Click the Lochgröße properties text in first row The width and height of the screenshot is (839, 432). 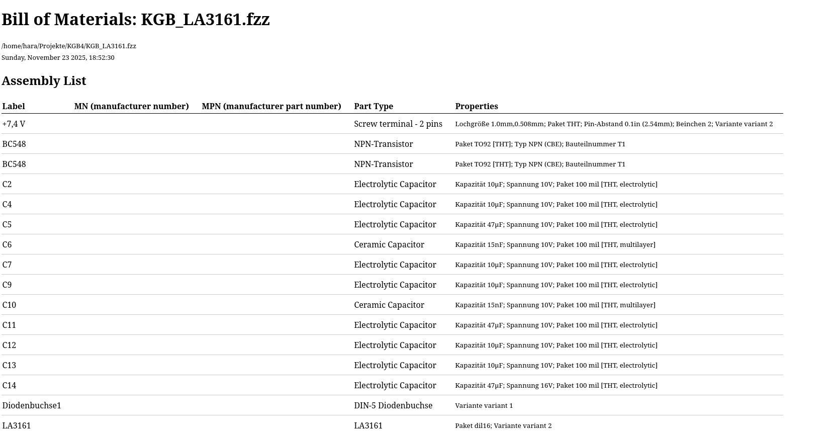pos(613,124)
